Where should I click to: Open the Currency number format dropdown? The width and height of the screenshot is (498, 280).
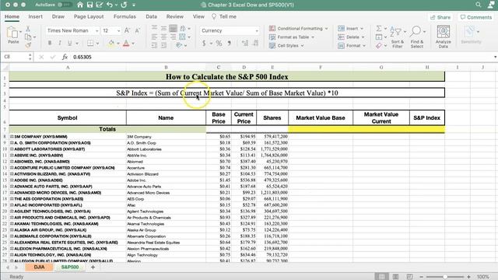257,31
